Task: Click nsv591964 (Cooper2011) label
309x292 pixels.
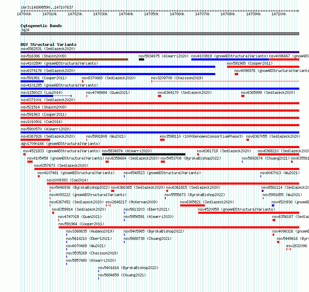Action: 81,224
